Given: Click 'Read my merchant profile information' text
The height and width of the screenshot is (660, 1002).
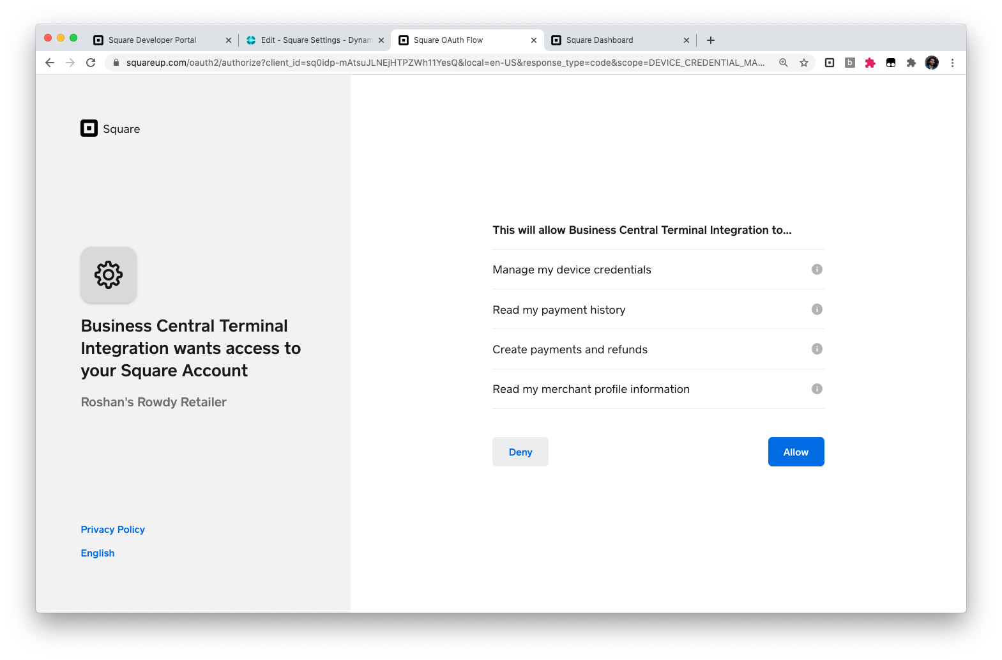Looking at the screenshot, I should tap(591, 389).
